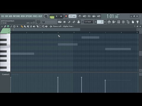The image size is (142, 106).
Task: Open the EDIT menu
Action: click(7, 16)
